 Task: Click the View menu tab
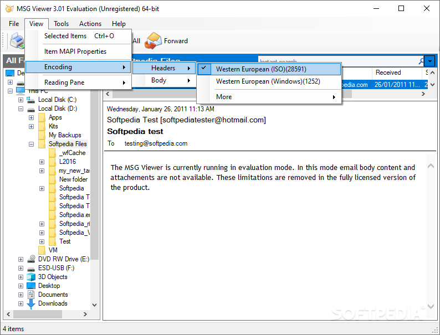click(36, 24)
